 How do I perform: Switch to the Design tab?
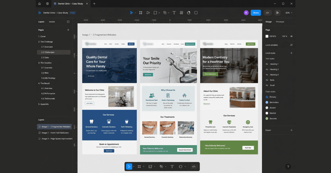[x=268, y=22]
